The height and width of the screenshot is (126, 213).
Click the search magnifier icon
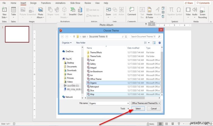(x=159, y=36)
